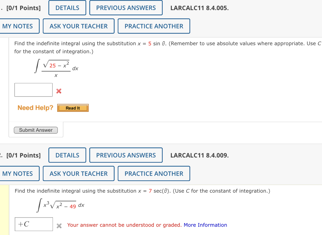The image size is (322, 235).
Task: Click ASK YOUR TEACHER under the first problem
Action: click(79, 26)
